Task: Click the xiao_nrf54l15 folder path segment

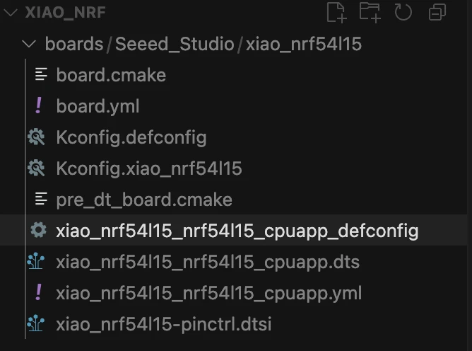Action: 304,44
